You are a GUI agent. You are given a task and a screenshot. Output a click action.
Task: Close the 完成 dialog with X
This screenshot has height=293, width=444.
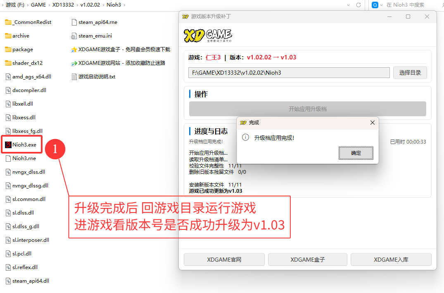click(372, 123)
